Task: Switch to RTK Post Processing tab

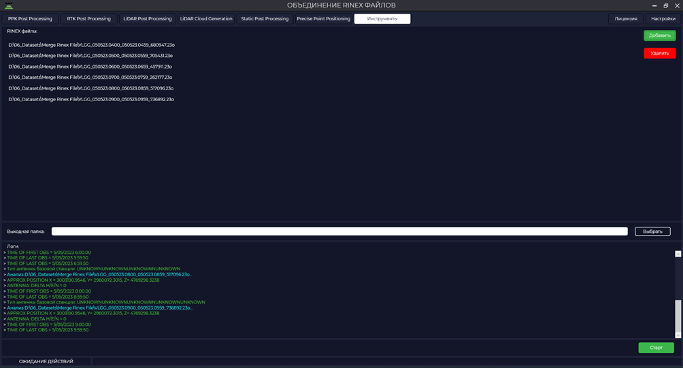Action: (89, 19)
